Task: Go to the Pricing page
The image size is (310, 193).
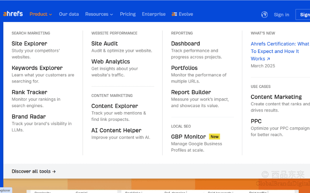Action: pos(128,14)
